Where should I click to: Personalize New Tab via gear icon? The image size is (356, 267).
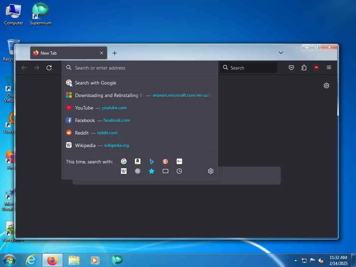coord(326,86)
